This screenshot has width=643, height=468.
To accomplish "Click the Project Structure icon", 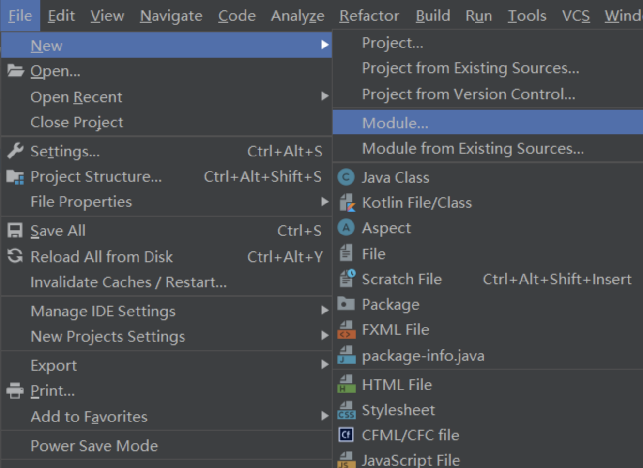I will [15, 177].
